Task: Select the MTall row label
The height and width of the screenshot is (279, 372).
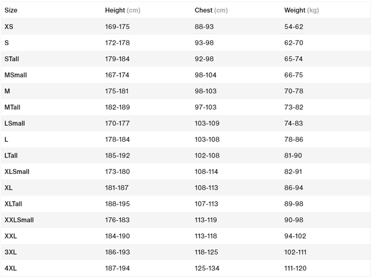Action: pos(12,107)
